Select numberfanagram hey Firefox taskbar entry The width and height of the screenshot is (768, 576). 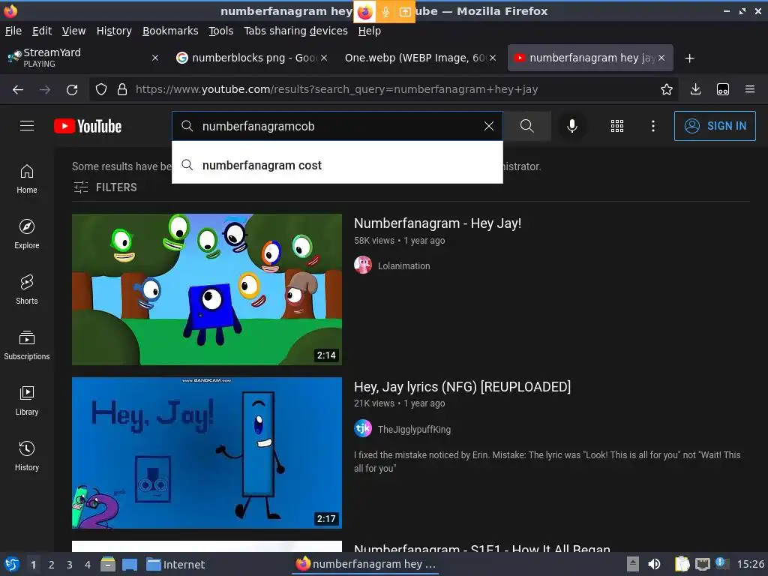coord(366,564)
